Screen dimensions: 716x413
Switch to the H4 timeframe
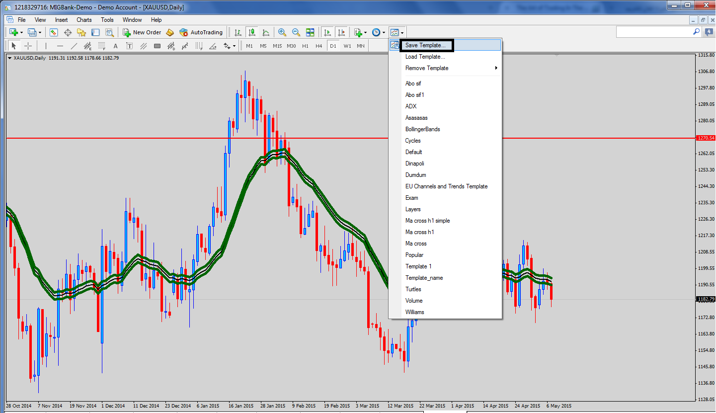click(319, 46)
